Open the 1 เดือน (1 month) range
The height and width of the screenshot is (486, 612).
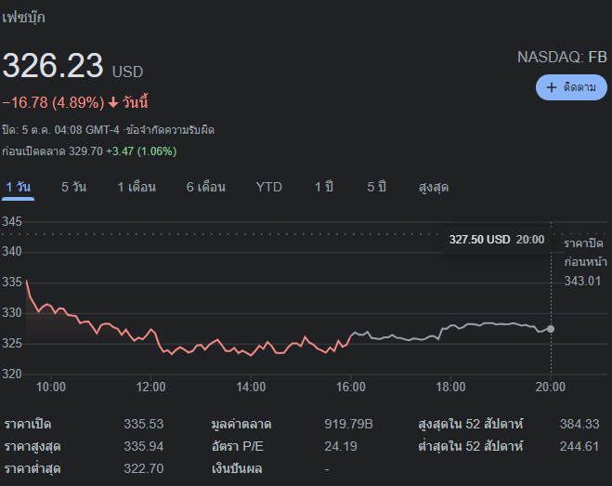coord(137,187)
